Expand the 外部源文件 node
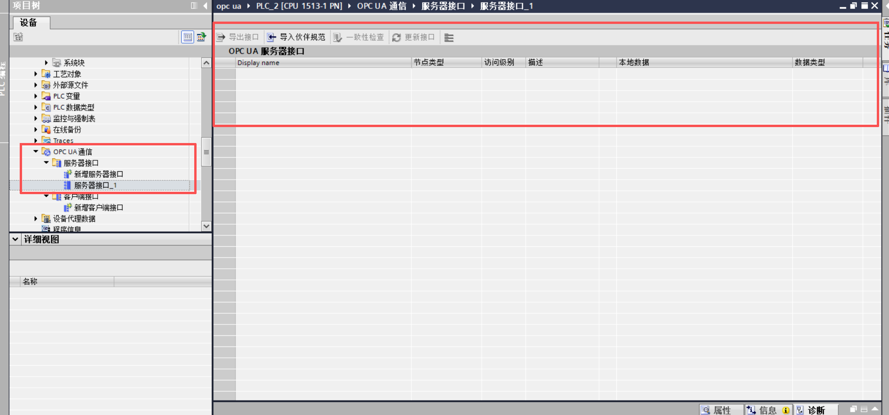This screenshot has width=889, height=415. point(36,85)
